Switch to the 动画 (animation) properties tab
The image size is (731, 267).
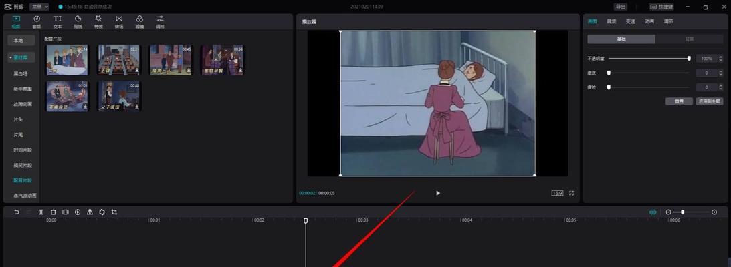coord(649,21)
